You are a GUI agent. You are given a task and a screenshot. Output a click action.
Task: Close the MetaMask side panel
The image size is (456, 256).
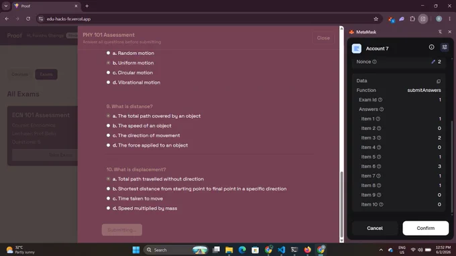pos(449,31)
